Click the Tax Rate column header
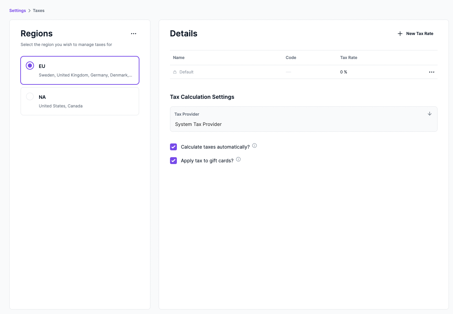Screen dimensions: 453x314 pos(349,57)
